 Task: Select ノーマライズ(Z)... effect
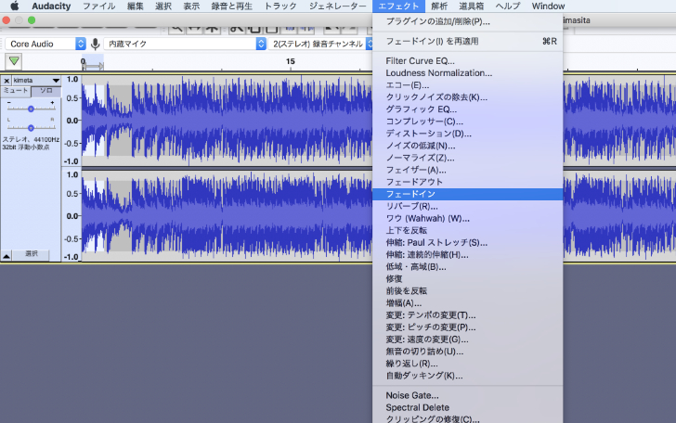pyautogui.click(x=468, y=158)
